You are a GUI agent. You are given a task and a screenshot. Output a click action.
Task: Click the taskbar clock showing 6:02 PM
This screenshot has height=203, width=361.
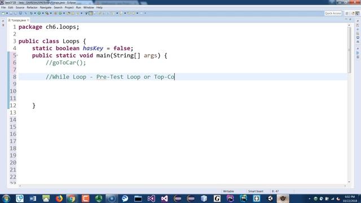click(x=350, y=198)
